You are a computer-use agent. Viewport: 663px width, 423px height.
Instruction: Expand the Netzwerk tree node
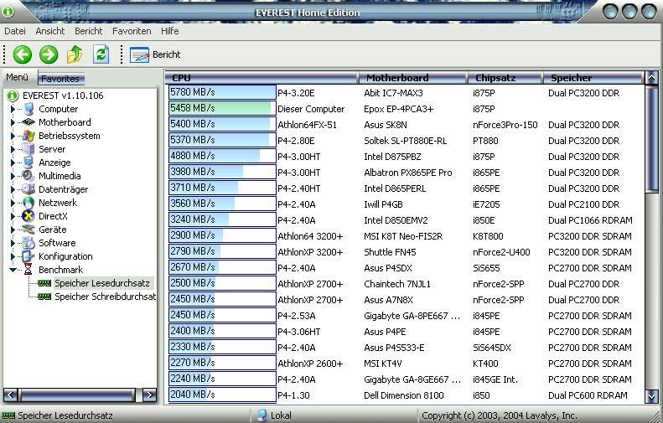pyautogui.click(x=13, y=203)
